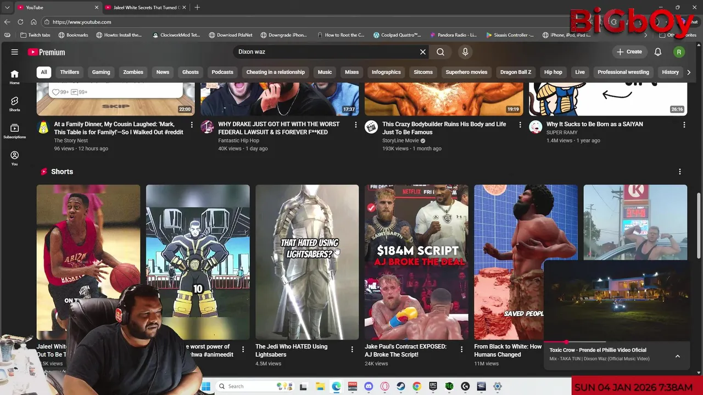Open SUPER RAMY channel avatar
The image size is (703, 395).
click(535, 127)
